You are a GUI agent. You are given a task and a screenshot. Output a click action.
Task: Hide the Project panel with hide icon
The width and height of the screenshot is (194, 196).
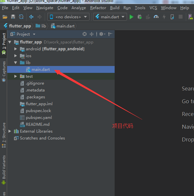(x=110, y=34)
